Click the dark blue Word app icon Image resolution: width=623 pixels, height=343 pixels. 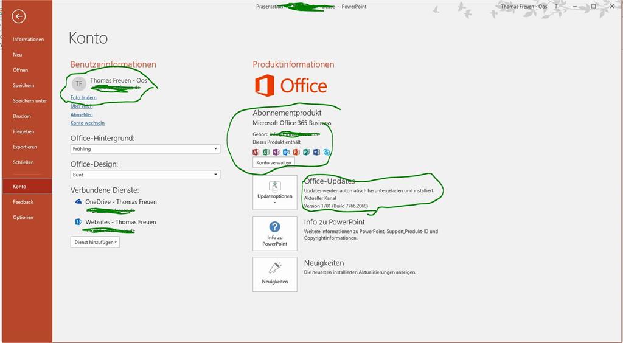(316, 152)
